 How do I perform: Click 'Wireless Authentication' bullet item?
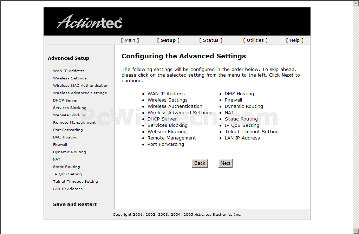pyautogui.click(x=175, y=106)
